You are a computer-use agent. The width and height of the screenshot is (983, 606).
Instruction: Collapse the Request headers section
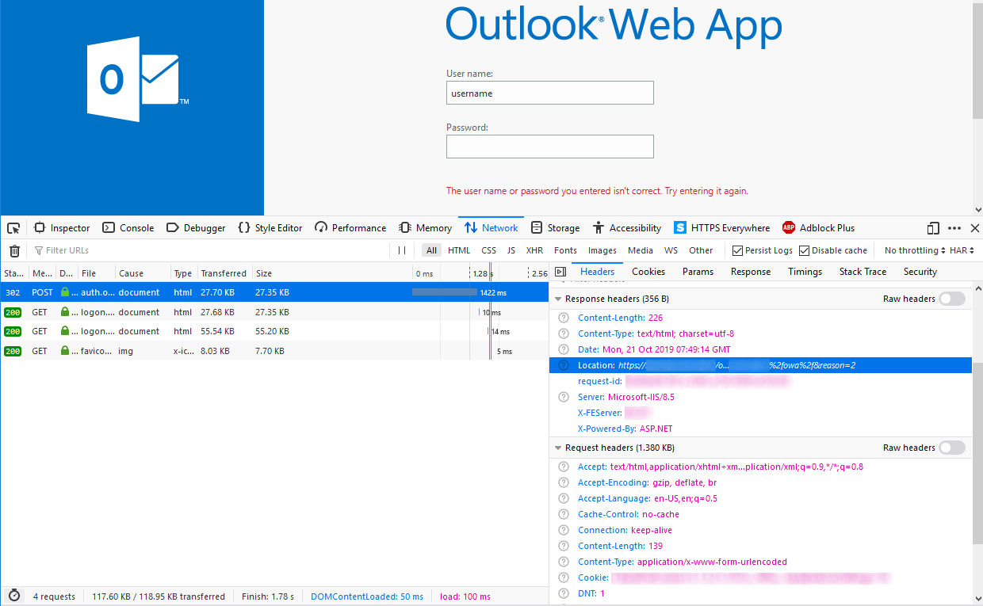(558, 448)
